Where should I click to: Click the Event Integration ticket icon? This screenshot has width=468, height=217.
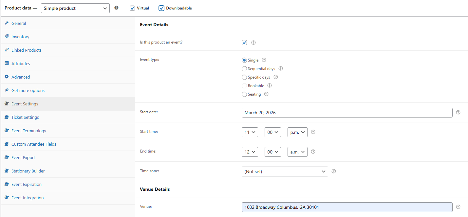pyautogui.click(x=7, y=198)
